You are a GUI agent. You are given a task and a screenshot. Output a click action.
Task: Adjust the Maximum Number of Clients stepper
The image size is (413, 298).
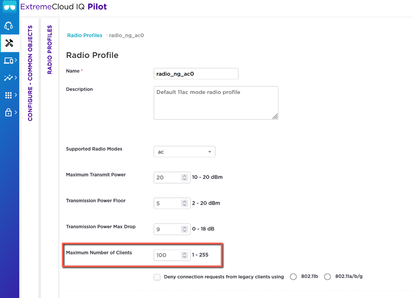[x=184, y=255]
